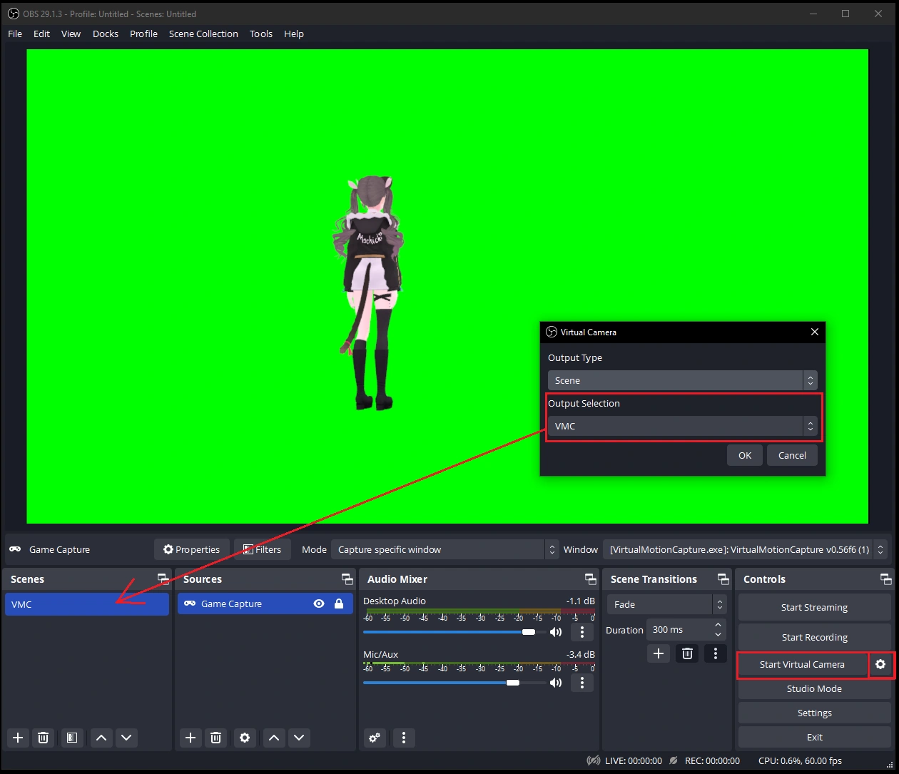The image size is (899, 774).
Task: Open the Output Selection dropdown showing VMC
Action: pos(682,426)
